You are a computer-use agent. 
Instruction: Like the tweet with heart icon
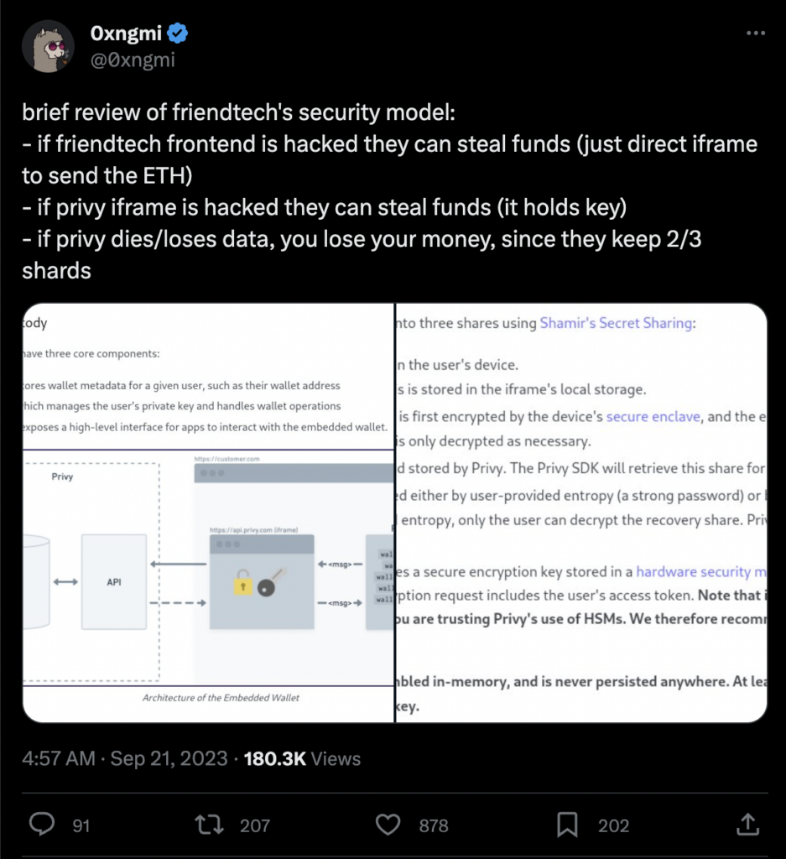click(x=388, y=825)
